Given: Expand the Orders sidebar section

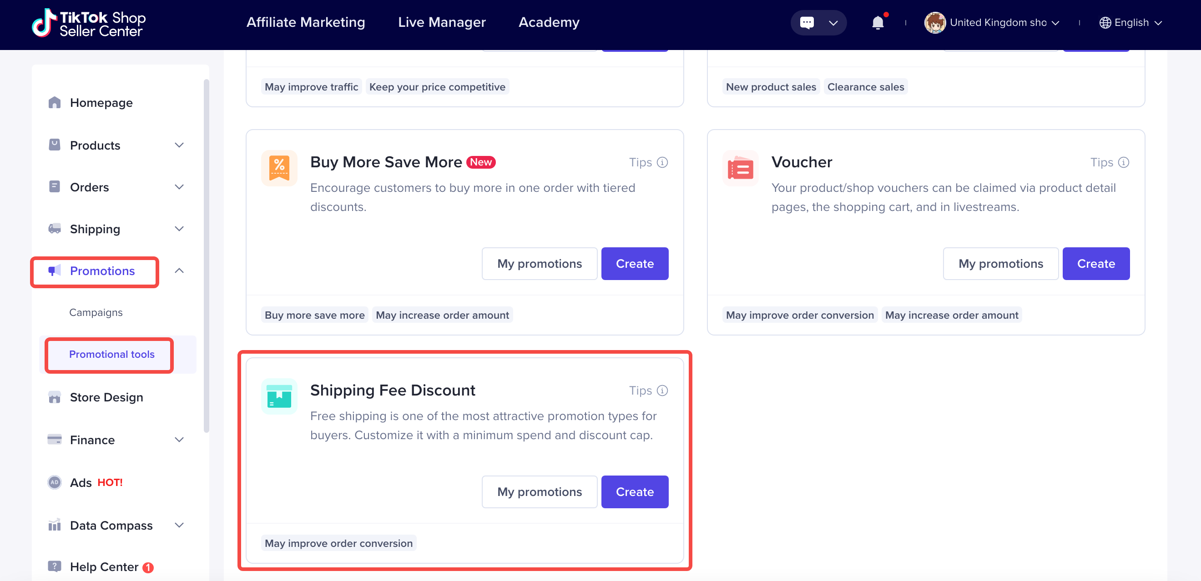Looking at the screenshot, I should [179, 187].
